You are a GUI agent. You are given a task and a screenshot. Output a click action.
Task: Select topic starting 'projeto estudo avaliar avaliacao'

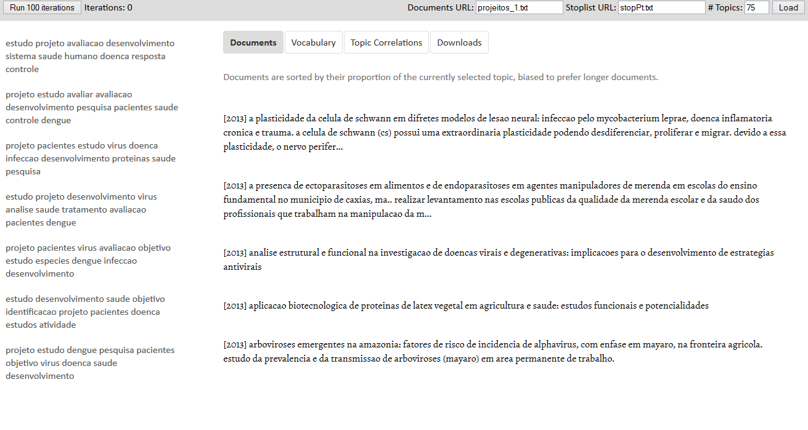pos(91,107)
